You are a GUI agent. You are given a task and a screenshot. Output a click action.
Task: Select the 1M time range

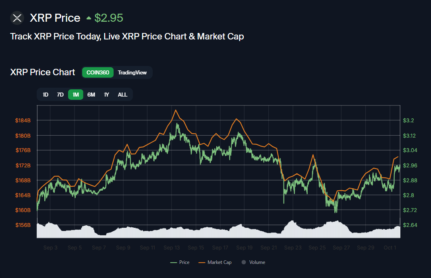pyautogui.click(x=76, y=95)
